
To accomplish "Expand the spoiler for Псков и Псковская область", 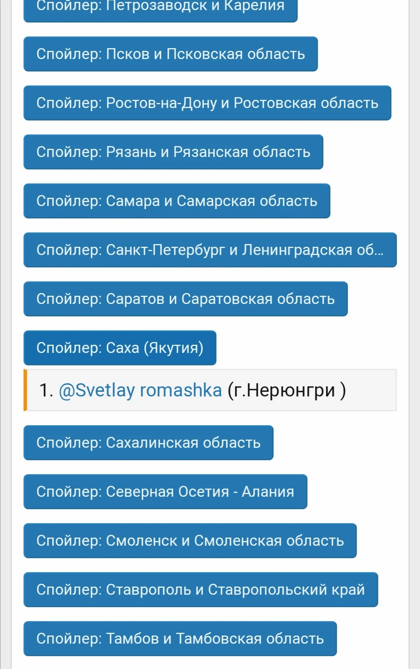I will coord(170,54).
